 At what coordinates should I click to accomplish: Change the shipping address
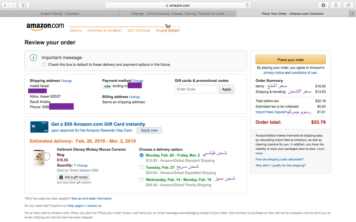click(66, 81)
